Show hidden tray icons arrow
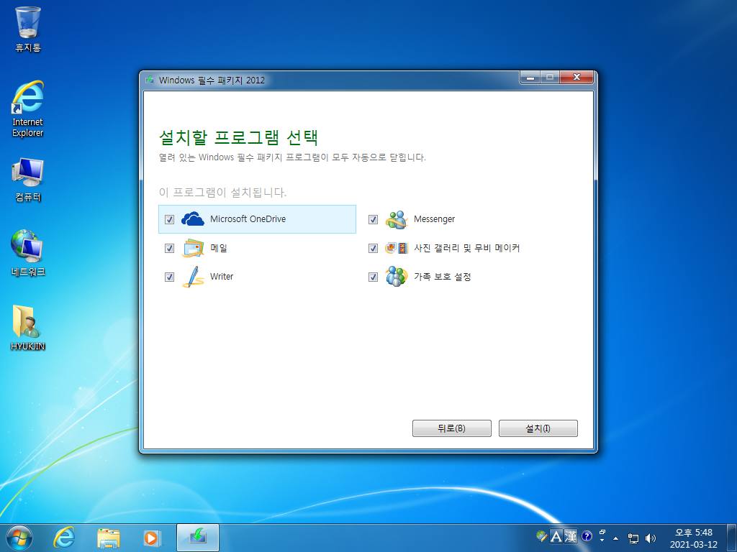This screenshot has height=552, width=737. pos(616,538)
